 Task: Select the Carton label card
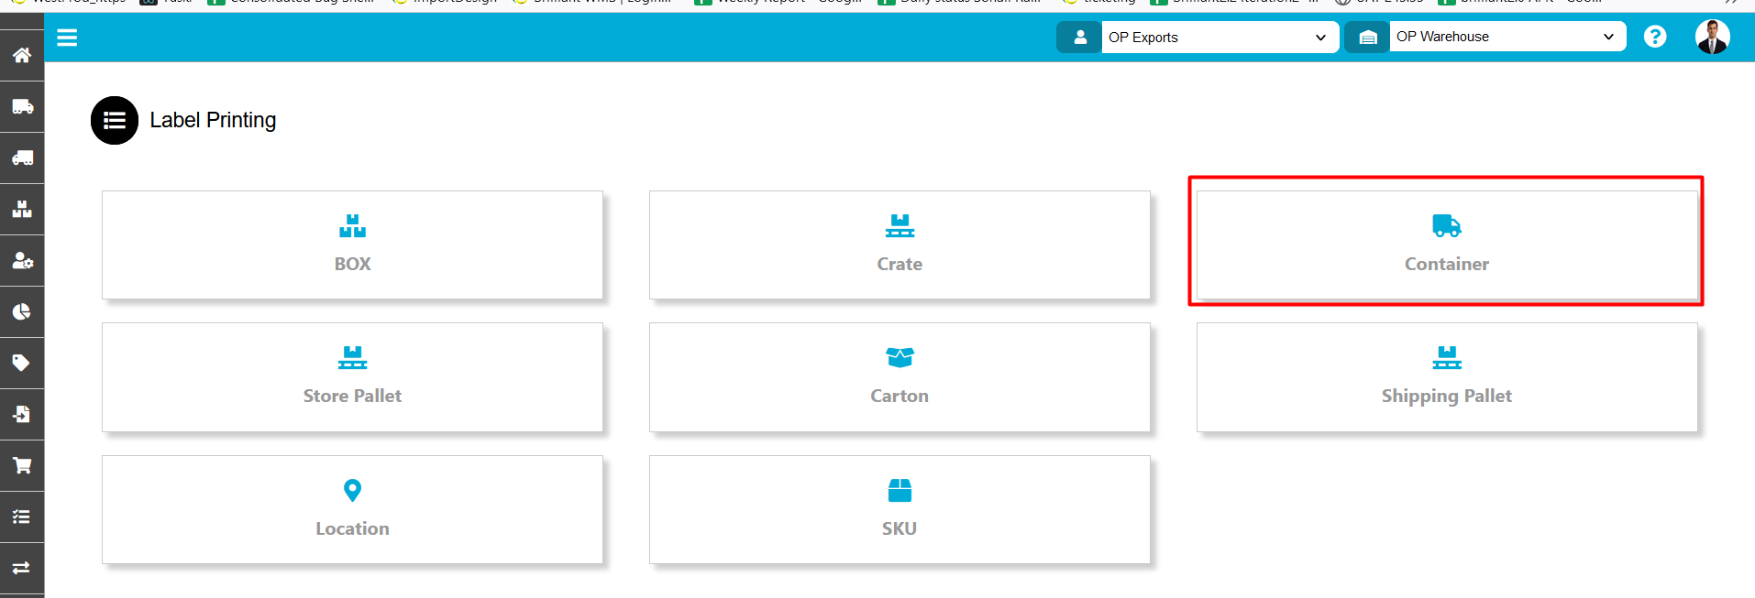pyautogui.click(x=899, y=377)
